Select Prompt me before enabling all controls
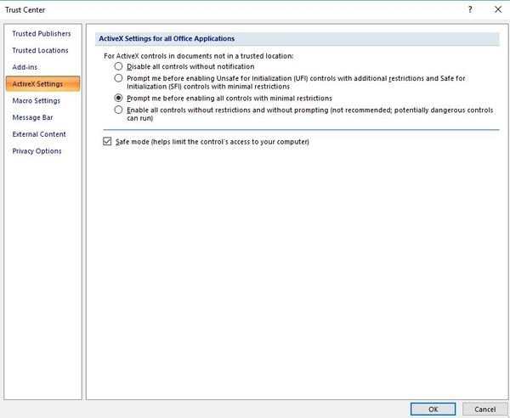This screenshot has height=418, width=510. [x=118, y=99]
